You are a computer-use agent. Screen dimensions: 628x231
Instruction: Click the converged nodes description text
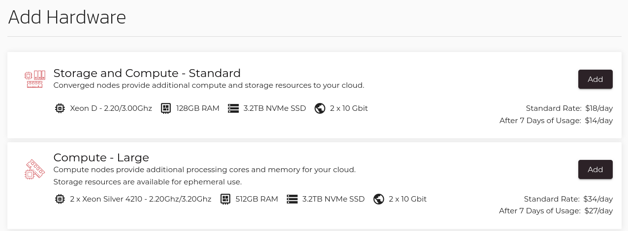(209, 85)
